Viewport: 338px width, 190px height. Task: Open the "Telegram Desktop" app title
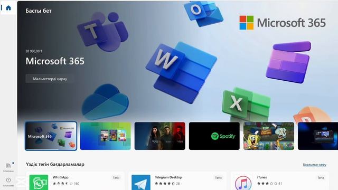point(168,177)
